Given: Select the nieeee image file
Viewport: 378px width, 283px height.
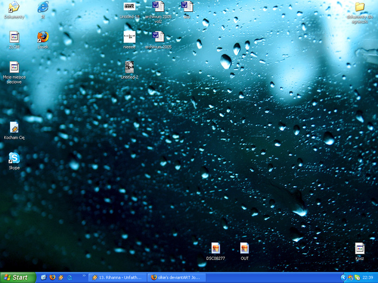Looking at the screenshot, I should (x=129, y=40).
